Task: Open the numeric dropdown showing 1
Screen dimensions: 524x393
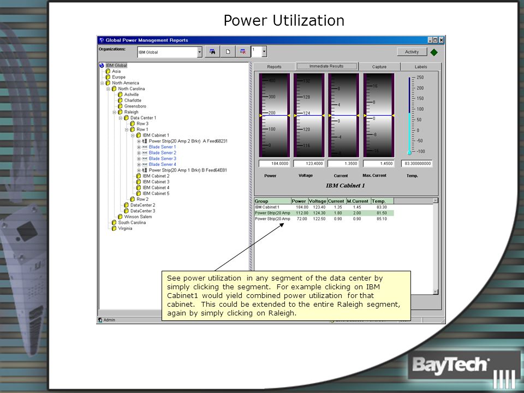Action: [264, 52]
